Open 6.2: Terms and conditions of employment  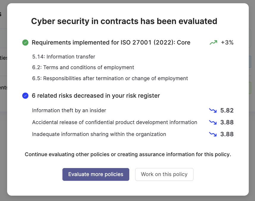[83, 67]
